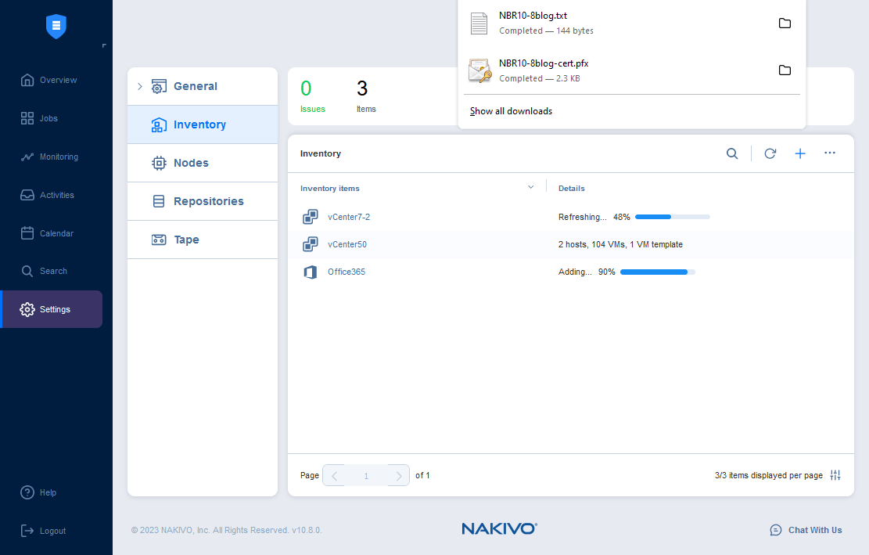The height and width of the screenshot is (555, 869).
Task: Click the vCenter50 details text
Action: click(620, 244)
